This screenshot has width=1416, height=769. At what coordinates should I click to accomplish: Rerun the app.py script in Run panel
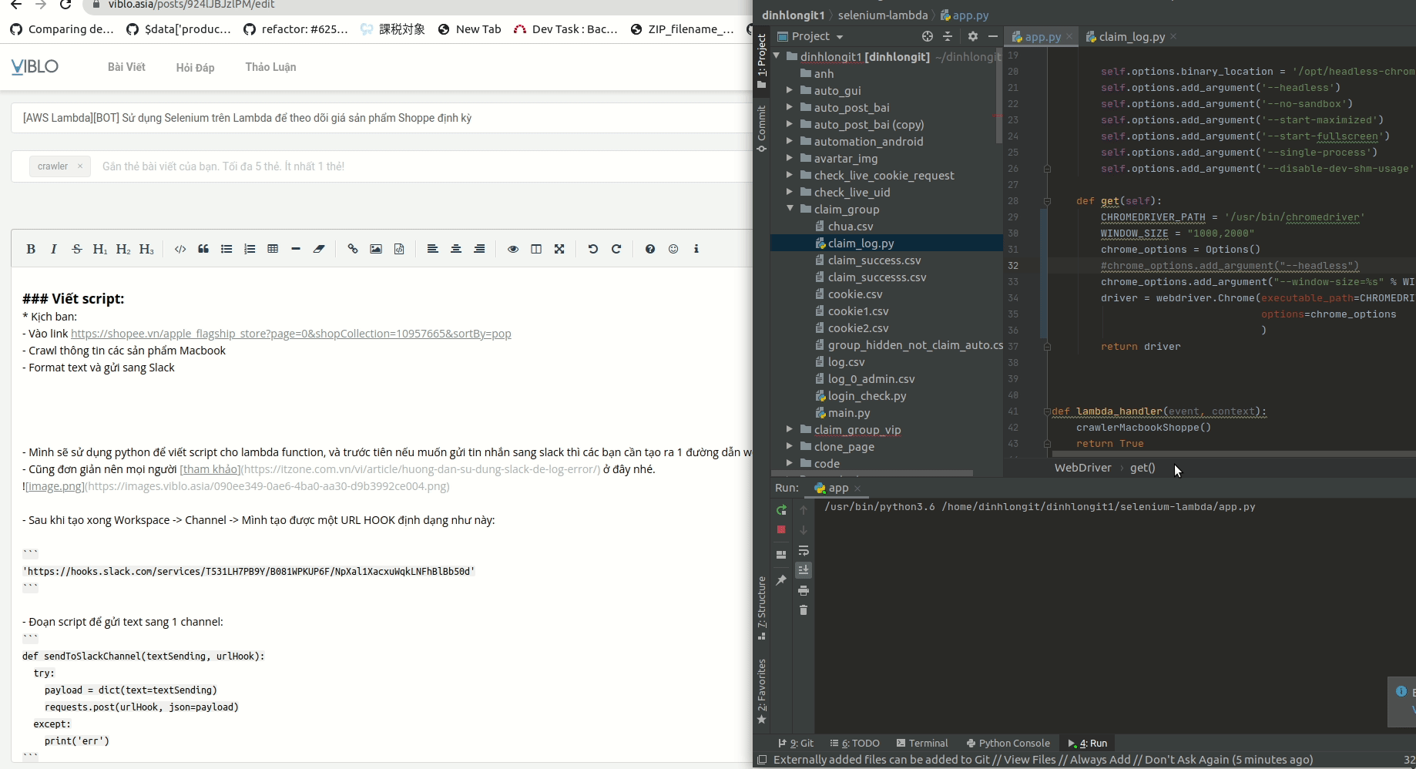point(781,510)
